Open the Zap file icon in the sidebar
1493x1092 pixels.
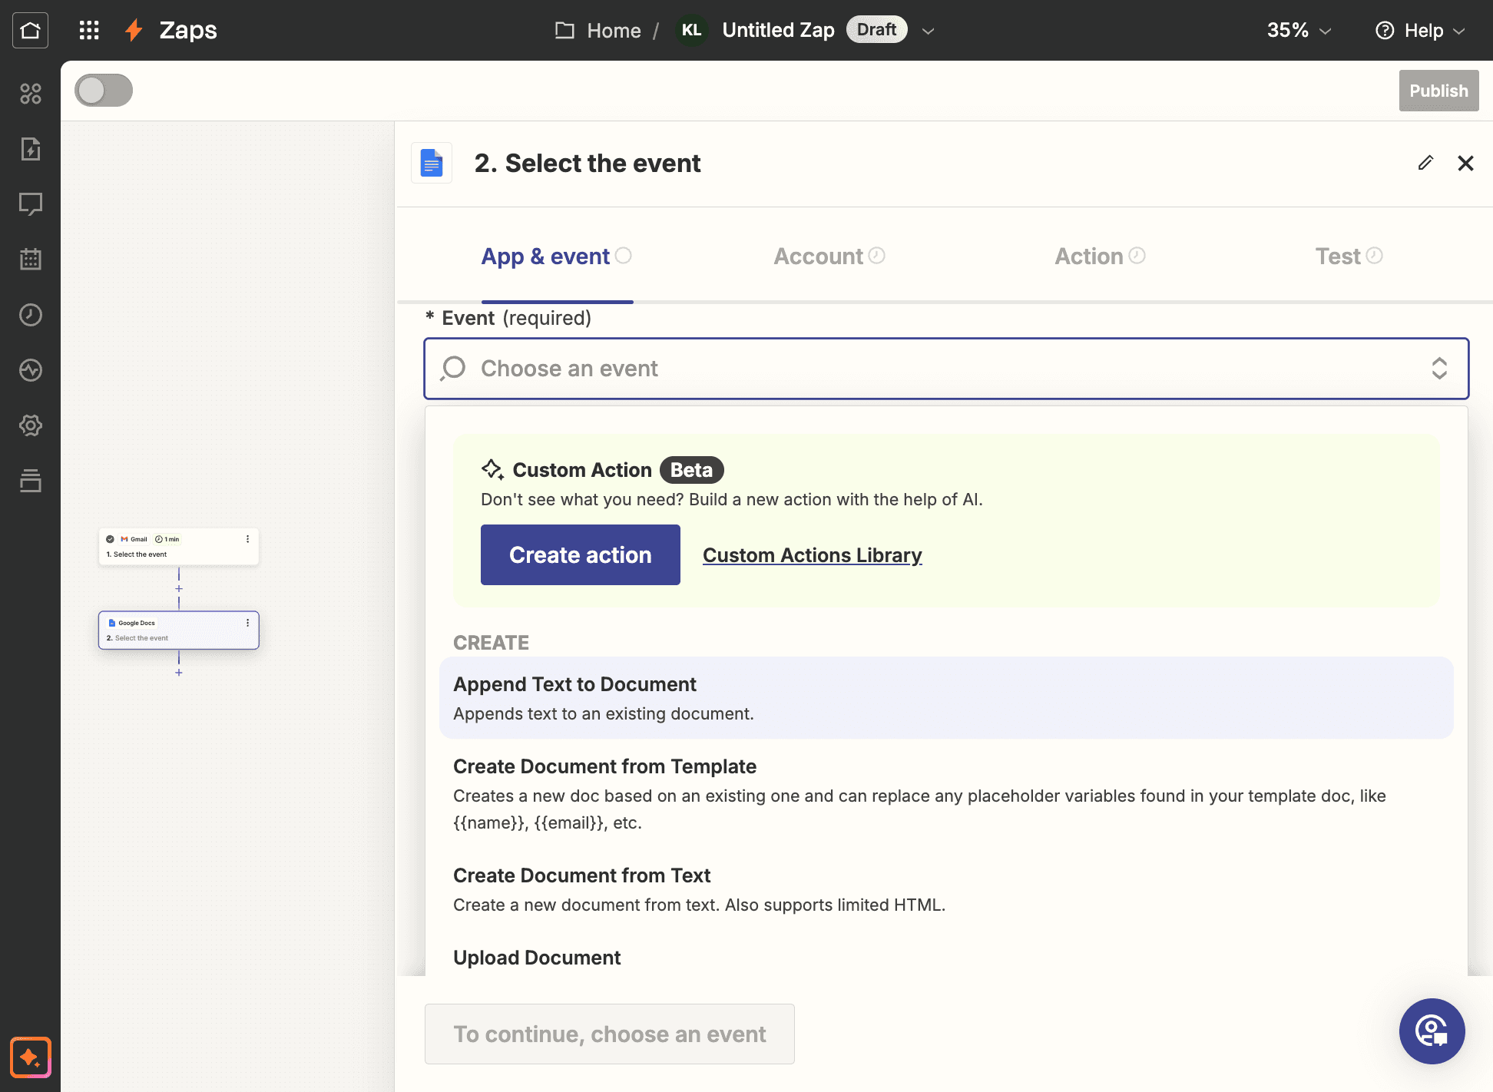click(x=31, y=149)
